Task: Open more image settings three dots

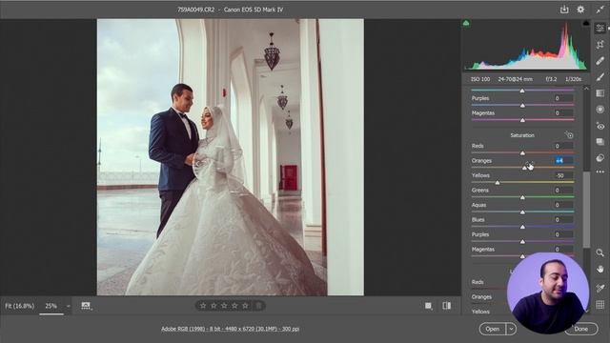Action: tap(600, 171)
